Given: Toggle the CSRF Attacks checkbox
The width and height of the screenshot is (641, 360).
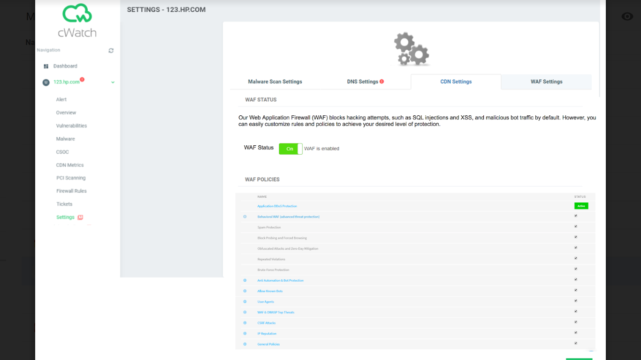Looking at the screenshot, I should point(576,322).
